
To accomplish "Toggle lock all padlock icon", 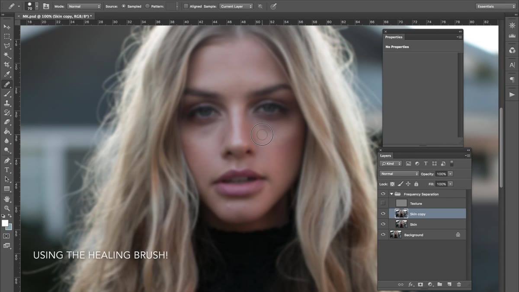I will tap(416, 184).
